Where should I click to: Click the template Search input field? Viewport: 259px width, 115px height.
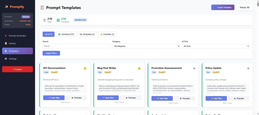click(x=76, y=46)
